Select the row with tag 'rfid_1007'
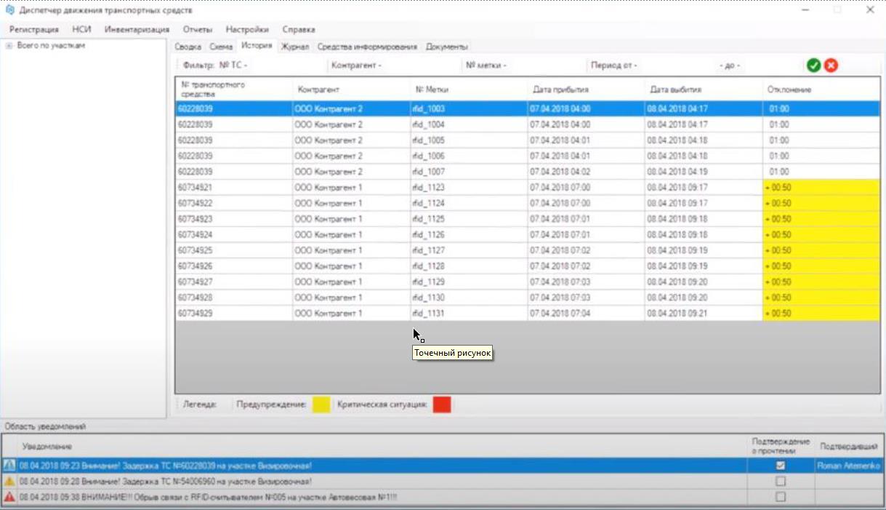The height and width of the screenshot is (510, 886). tap(528, 172)
